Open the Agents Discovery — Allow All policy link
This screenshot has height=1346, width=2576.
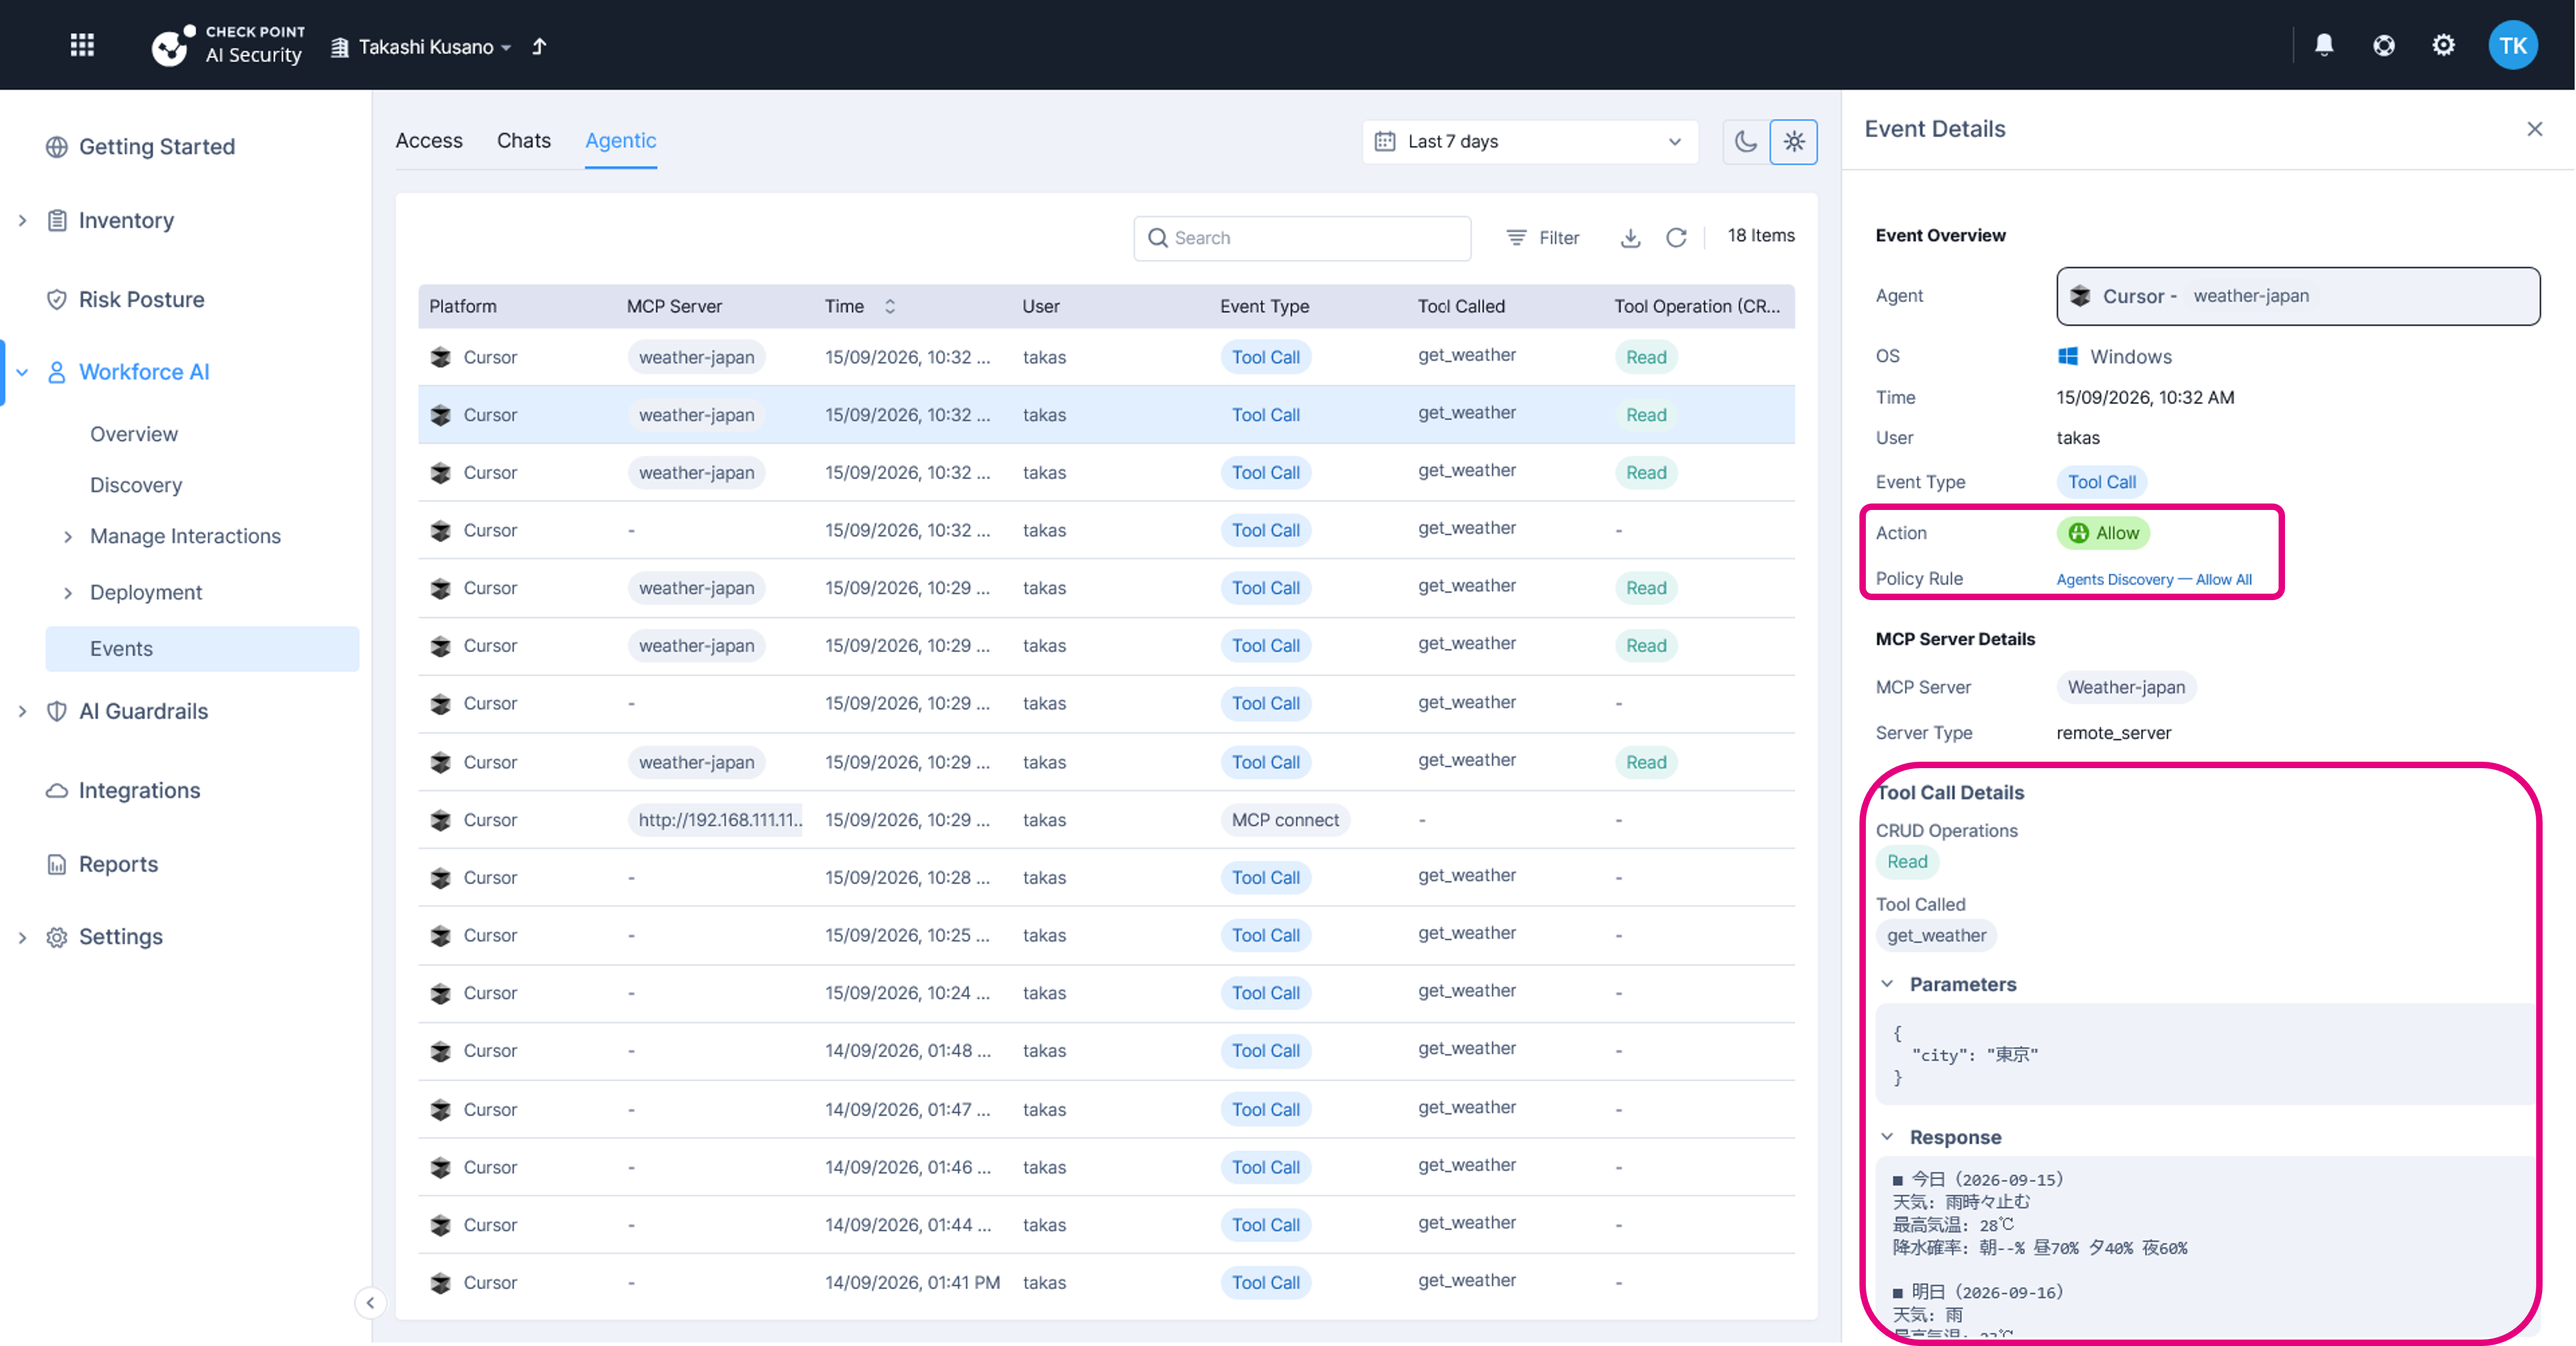2154,579
